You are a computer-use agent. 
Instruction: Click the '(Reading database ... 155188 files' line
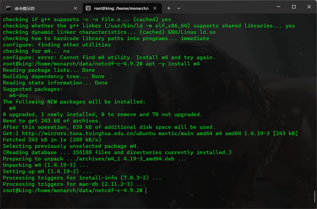point(117,152)
